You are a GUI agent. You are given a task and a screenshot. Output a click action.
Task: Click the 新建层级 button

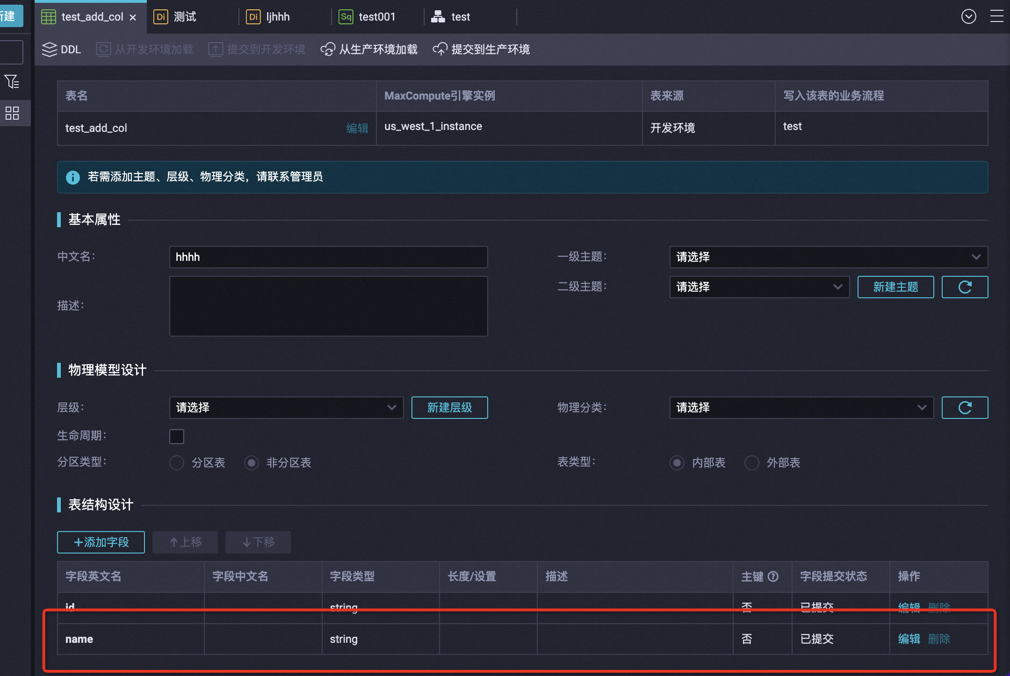pos(449,408)
